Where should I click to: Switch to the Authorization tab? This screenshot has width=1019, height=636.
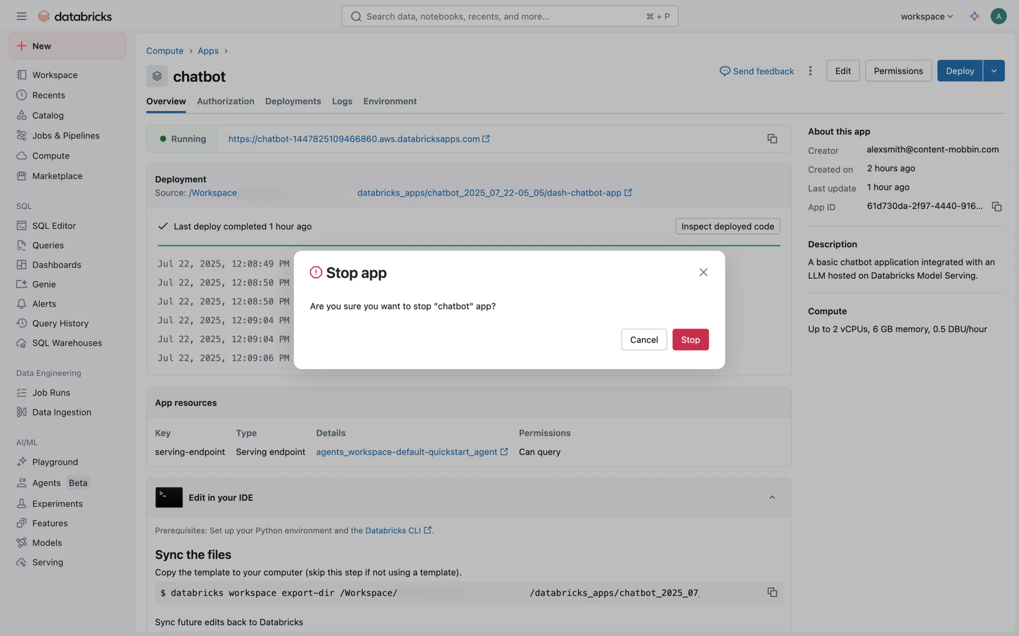(x=225, y=101)
